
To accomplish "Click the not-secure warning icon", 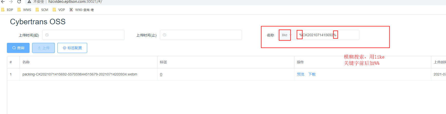I will (x=29, y=2).
